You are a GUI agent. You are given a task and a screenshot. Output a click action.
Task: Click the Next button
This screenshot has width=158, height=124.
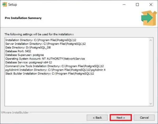121,118
